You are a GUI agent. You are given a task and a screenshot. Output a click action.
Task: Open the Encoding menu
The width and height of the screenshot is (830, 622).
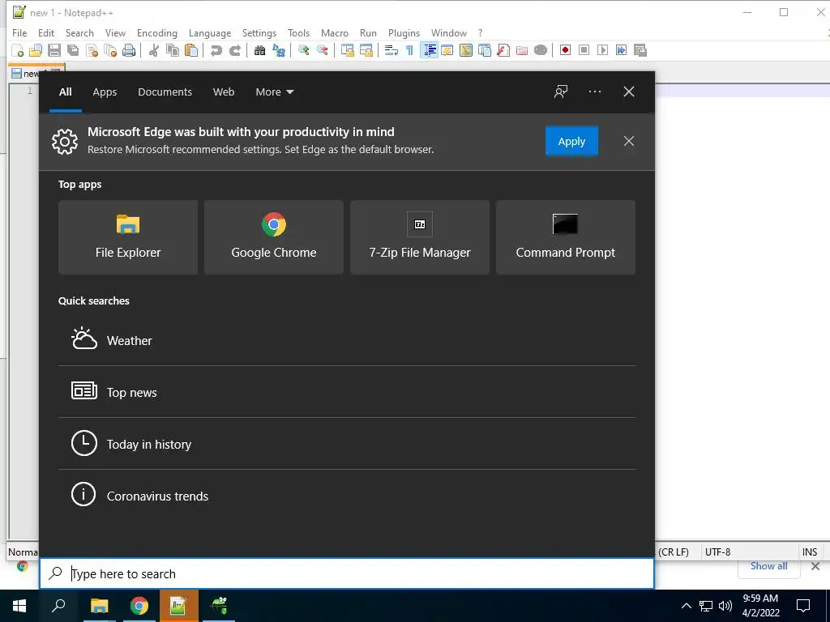click(156, 32)
